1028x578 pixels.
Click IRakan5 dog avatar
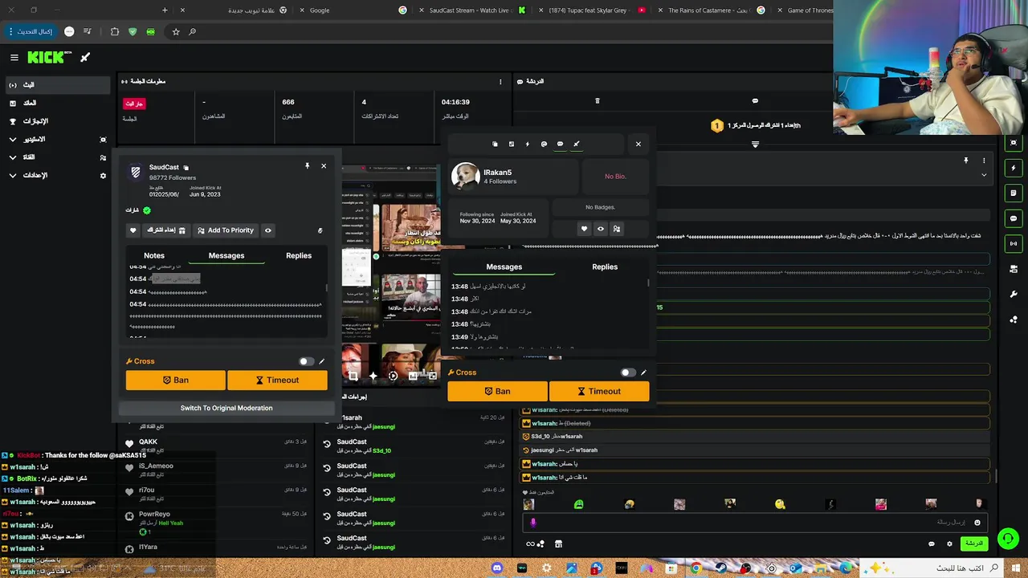pyautogui.click(x=466, y=176)
